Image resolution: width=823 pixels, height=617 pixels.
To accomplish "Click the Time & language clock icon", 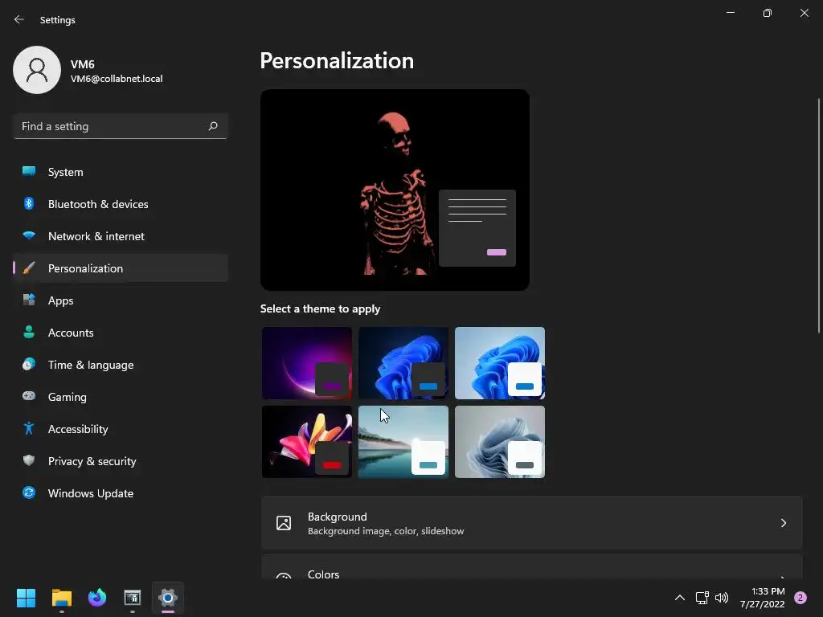I will (x=29, y=364).
